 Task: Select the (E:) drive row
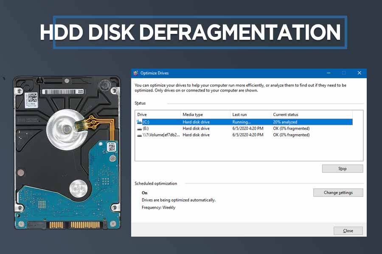click(x=191, y=128)
